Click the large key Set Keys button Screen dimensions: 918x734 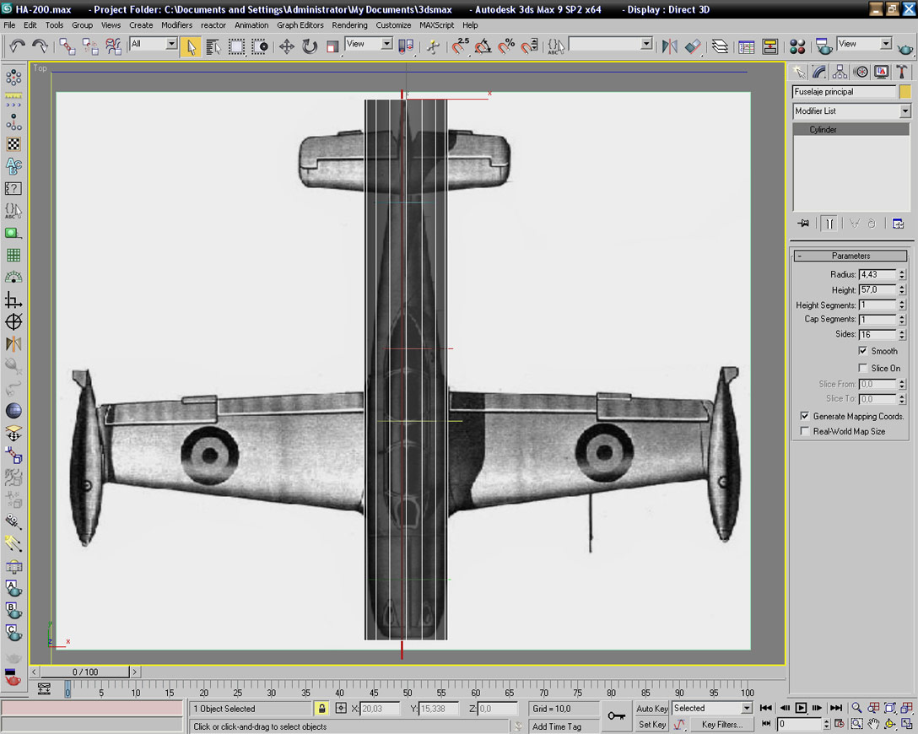617,715
